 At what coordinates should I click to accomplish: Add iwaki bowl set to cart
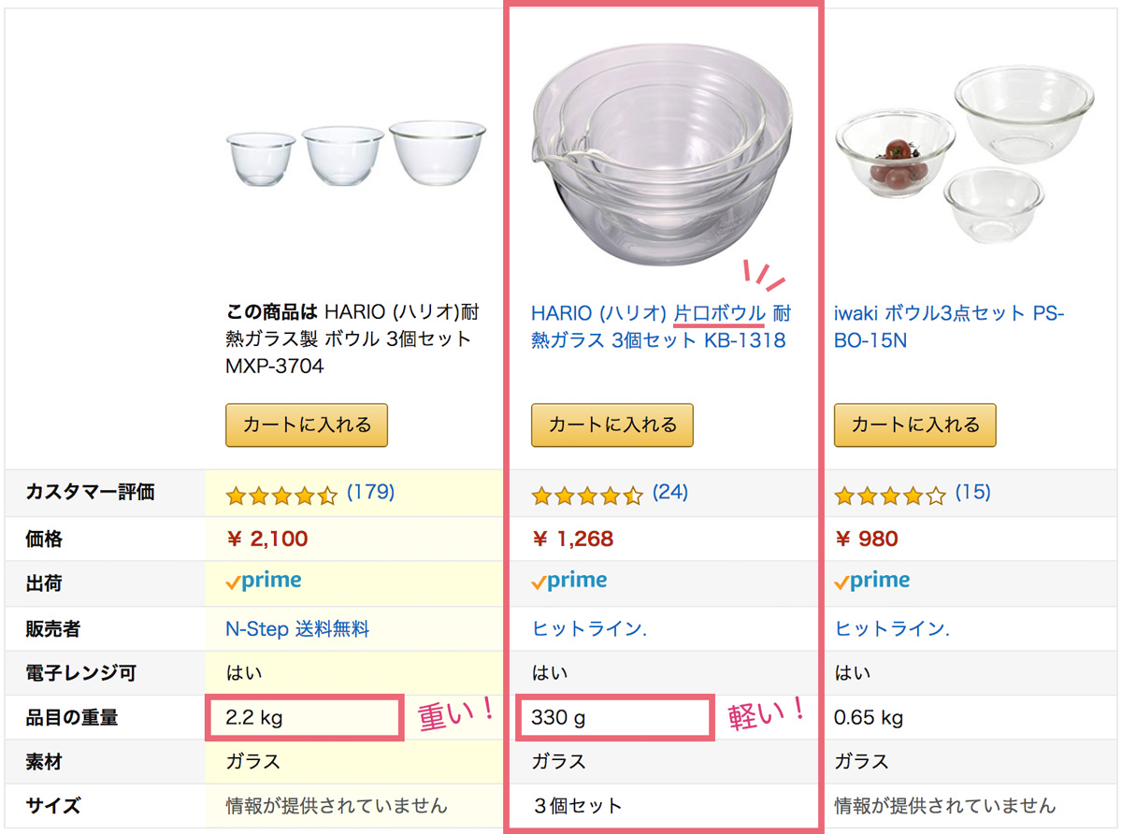915,425
